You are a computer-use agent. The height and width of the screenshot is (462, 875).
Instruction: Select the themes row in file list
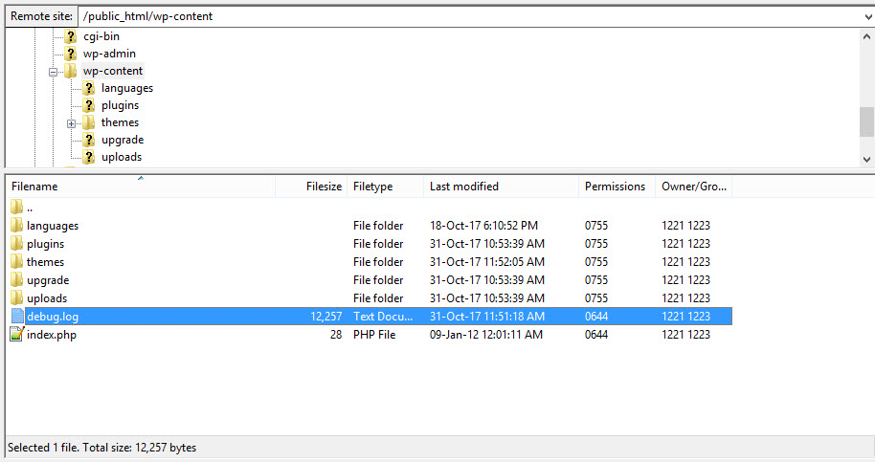click(370, 262)
